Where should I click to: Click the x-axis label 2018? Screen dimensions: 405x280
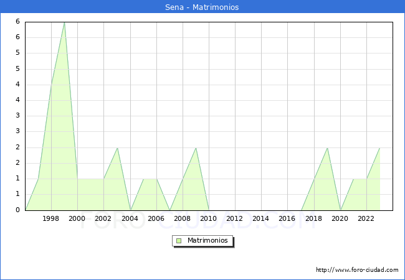[314, 218]
